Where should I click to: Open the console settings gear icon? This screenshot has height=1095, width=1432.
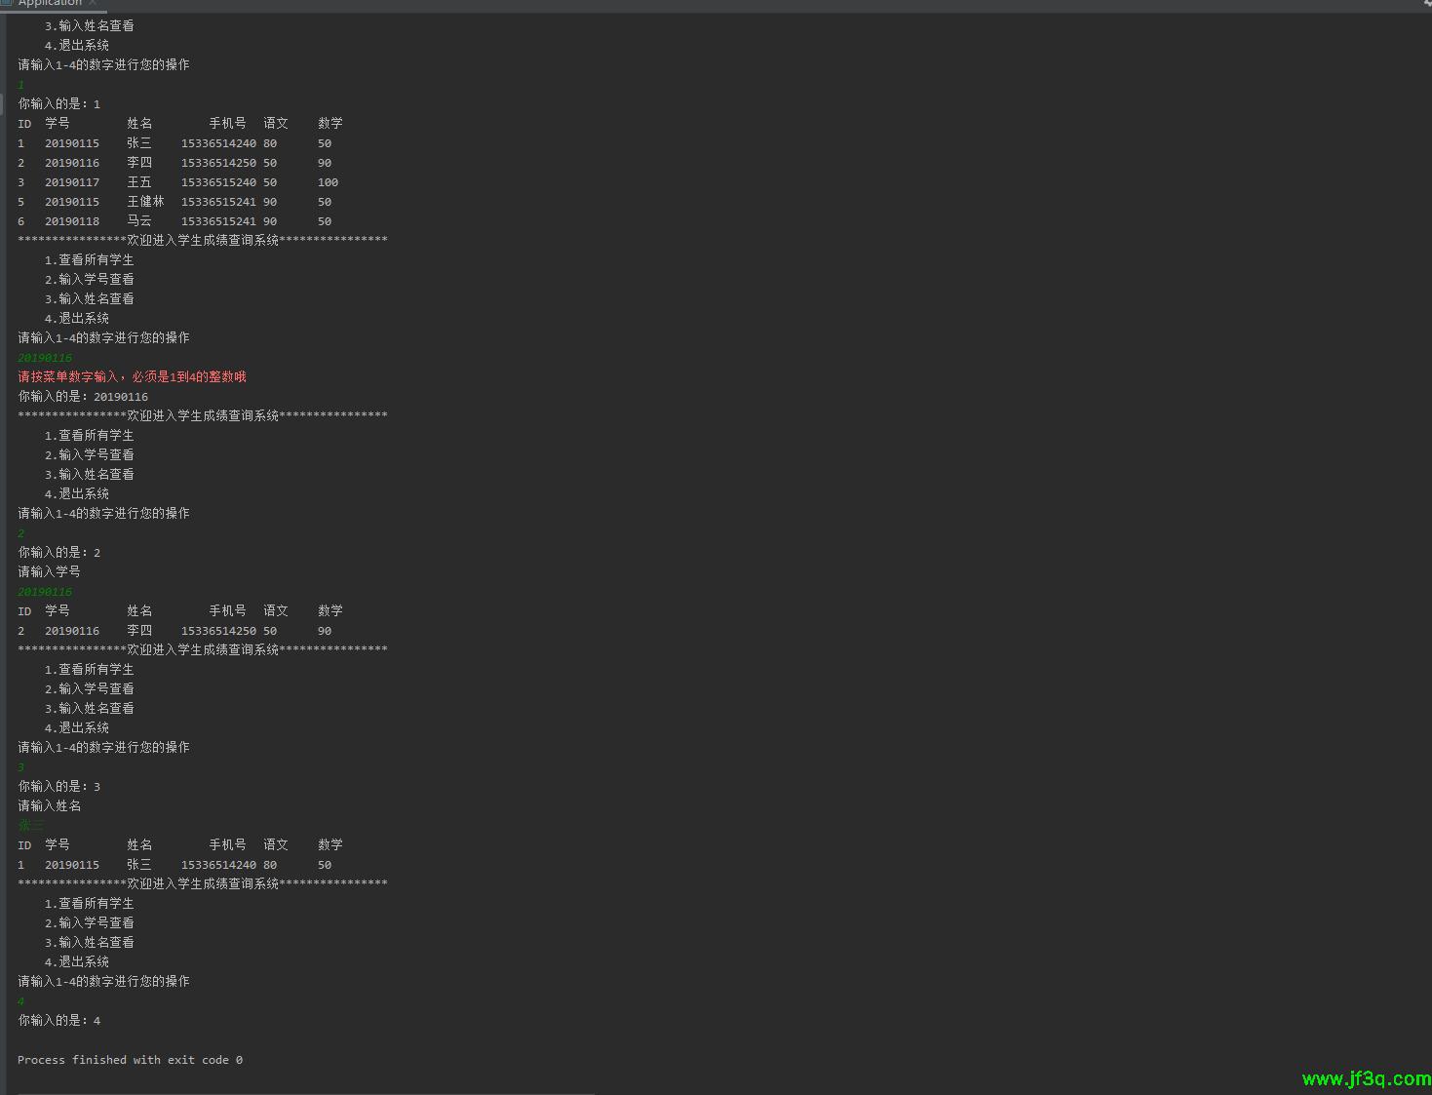(x=1426, y=4)
